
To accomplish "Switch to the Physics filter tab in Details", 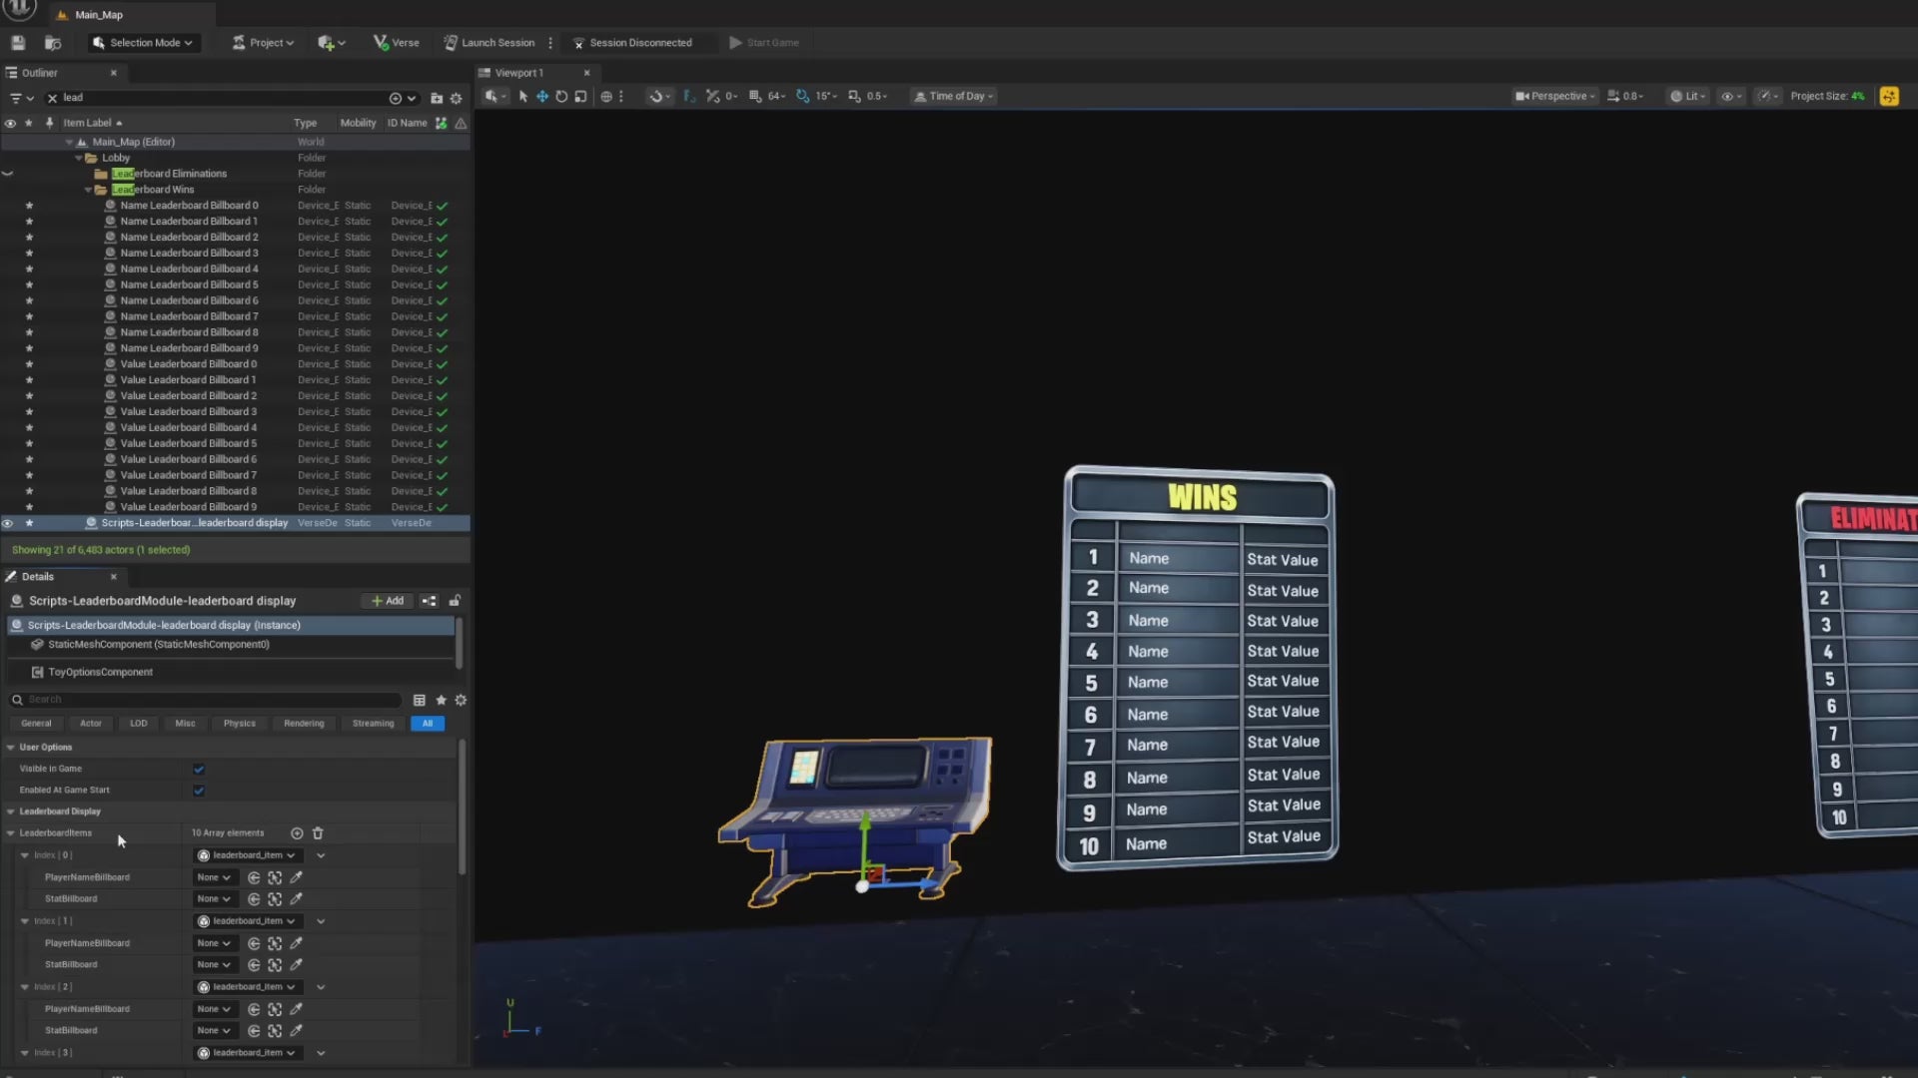I will 239,724.
